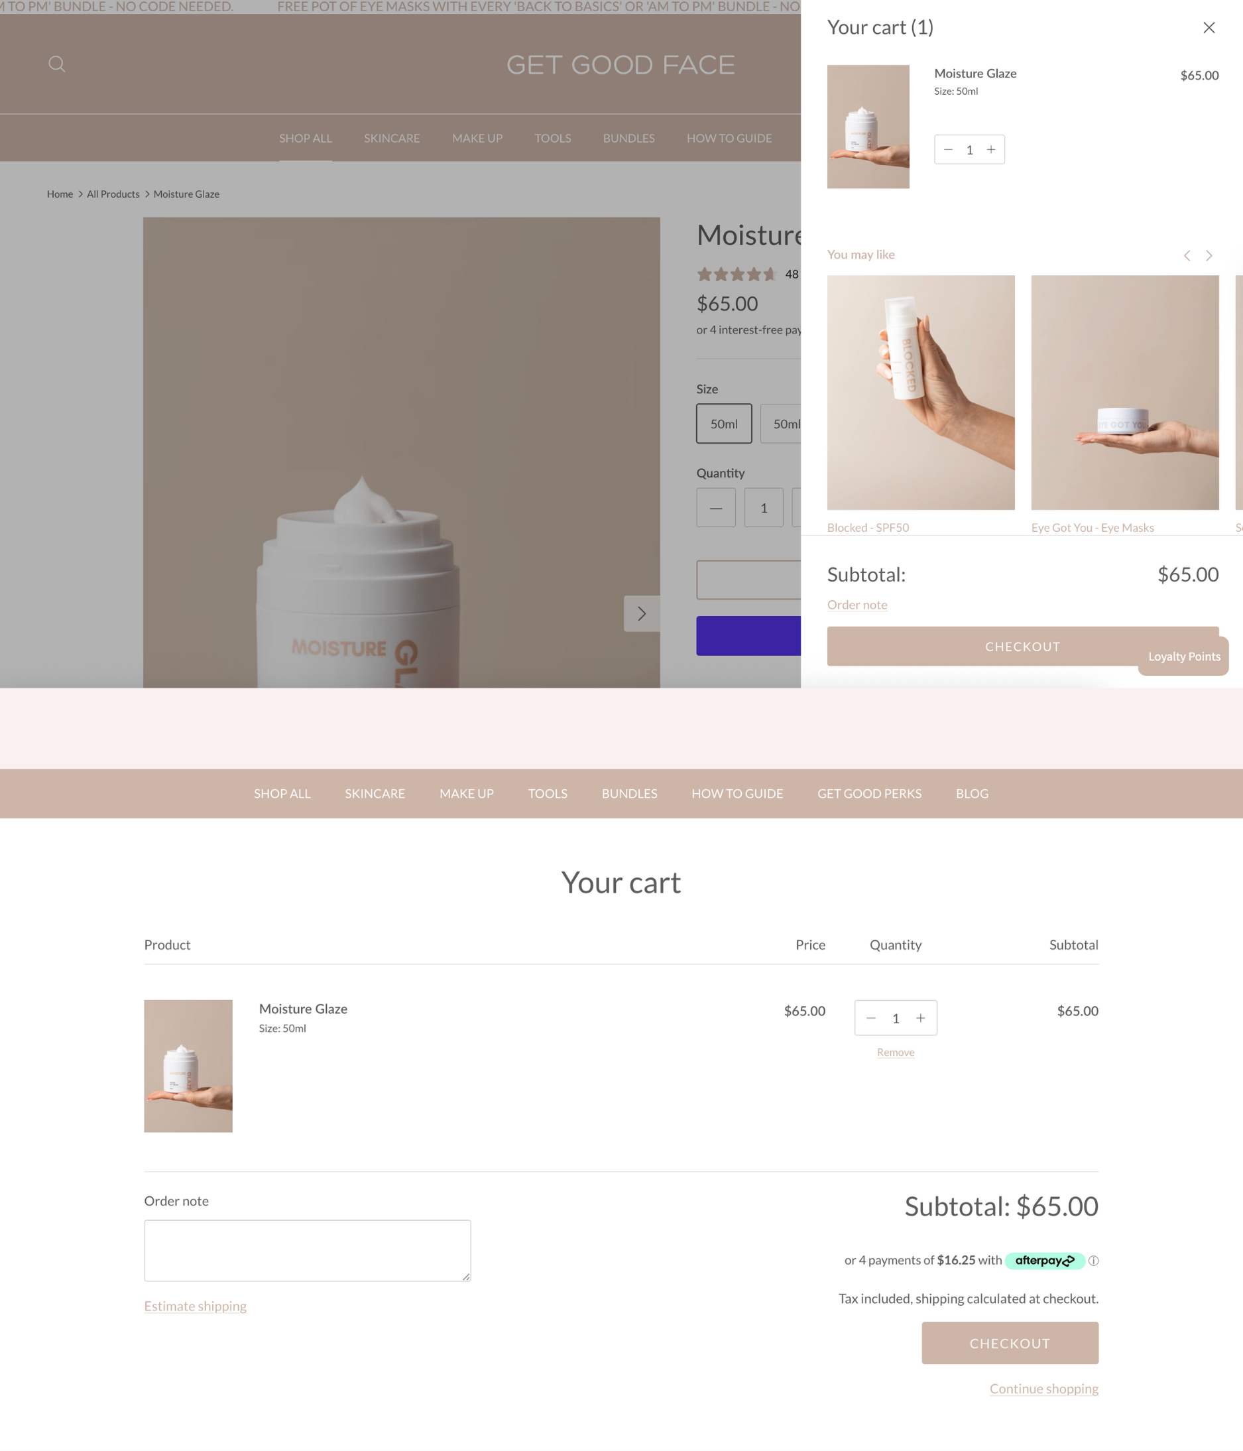1243x1451 pixels.
Task: Open Moisture Glaze link in cart drawer
Action: [x=976, y=74]
